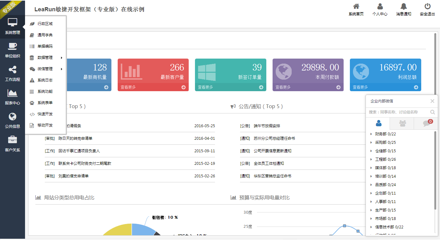Open 联系宋卡公司财务支付二期尾款 task

85,164
